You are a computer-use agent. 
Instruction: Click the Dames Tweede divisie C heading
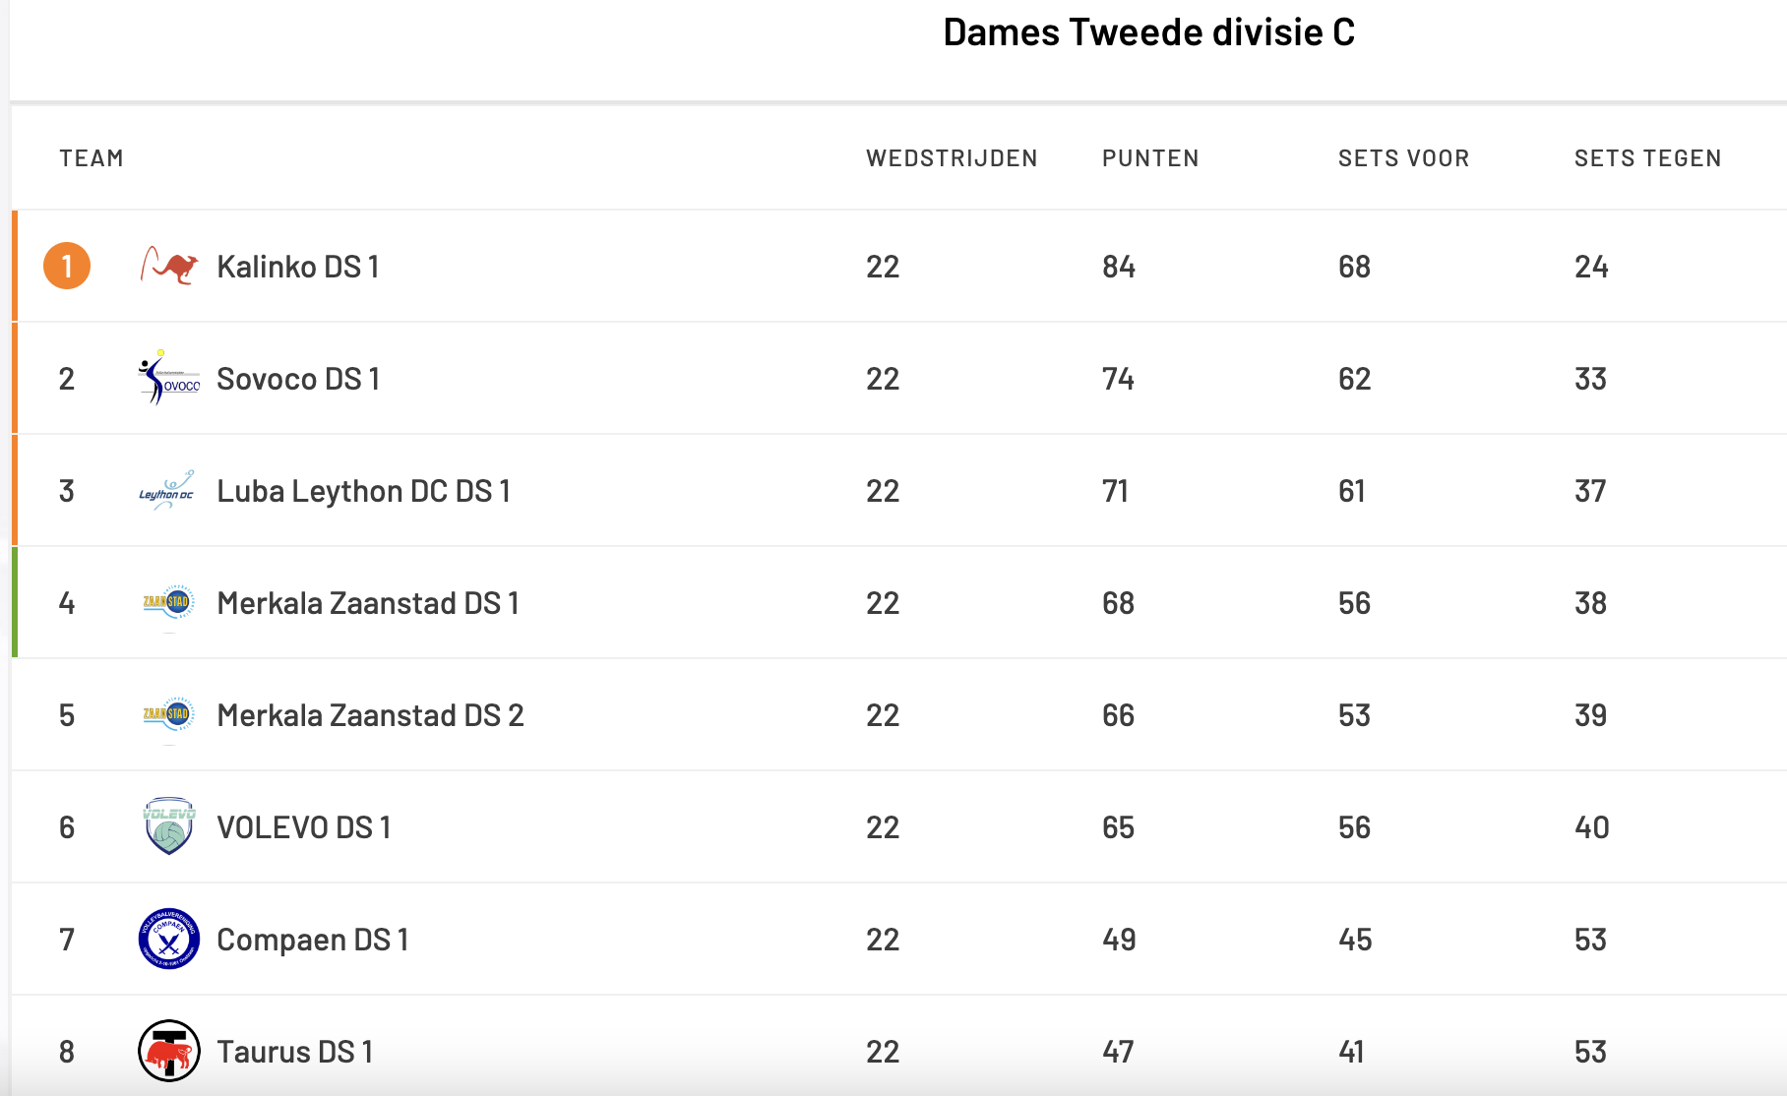pos(1148,32)
